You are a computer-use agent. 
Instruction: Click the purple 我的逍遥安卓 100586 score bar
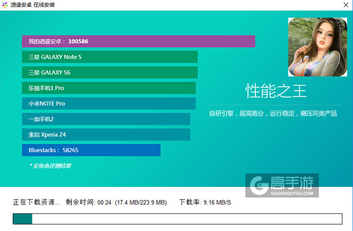(138, 41)
